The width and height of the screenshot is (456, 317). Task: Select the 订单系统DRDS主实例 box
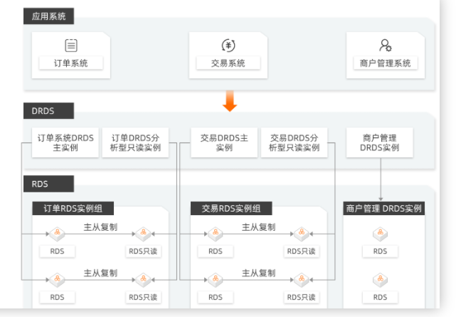(x=65, y=142)
